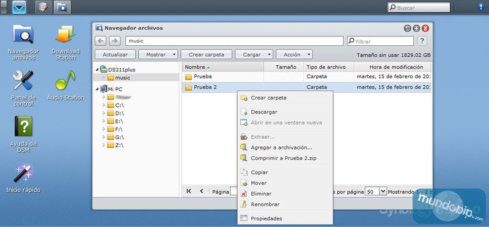This screenshot has width=489, height=227.
Task: Open the DSM main menu button
Action: pos(20,7)
